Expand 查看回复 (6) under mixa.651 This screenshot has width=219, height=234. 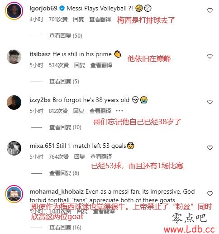(x=64, y=173)
